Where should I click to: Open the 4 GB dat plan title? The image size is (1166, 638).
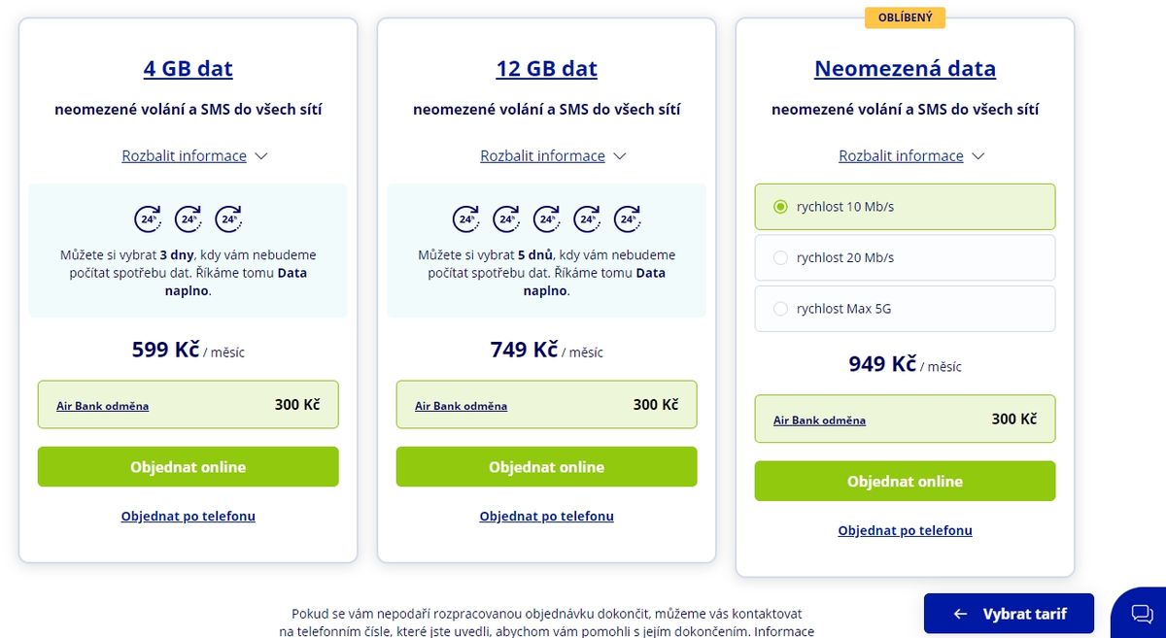click(189, 69)
